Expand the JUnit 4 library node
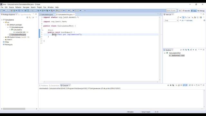The width and height of the screenshot is (206, 116). (4, 40)
